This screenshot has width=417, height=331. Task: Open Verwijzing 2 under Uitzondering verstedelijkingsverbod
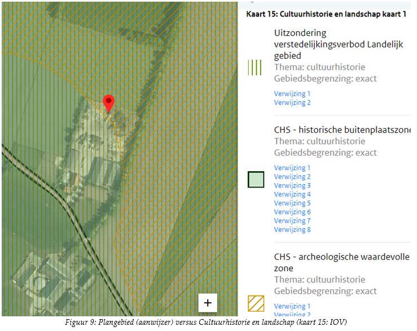pos(292,103)
